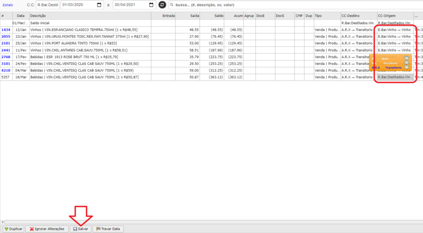Click the DocE column header
This screenshot has height=233, width=423.
tap(265, 16)
